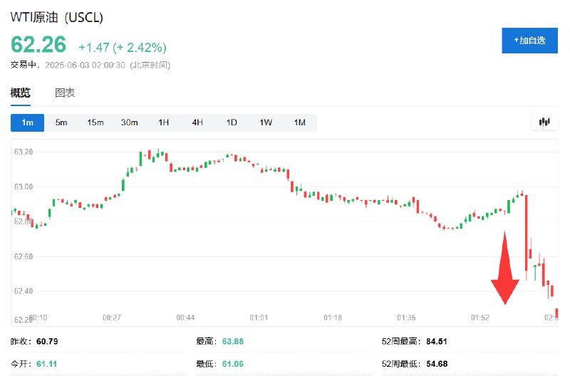Click the 01:01 time axis label
This screenshot has width=570, height=386.
pyautogui.click(x=259, y=318)
